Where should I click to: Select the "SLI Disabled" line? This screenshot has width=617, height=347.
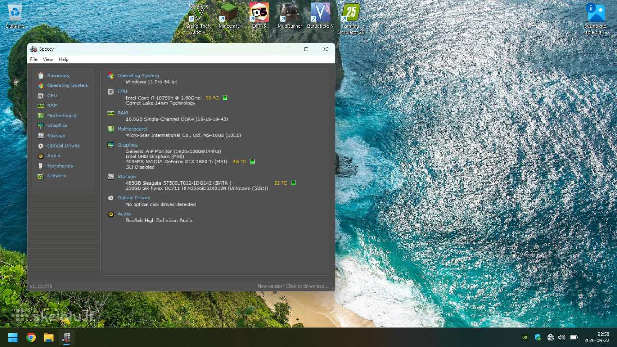coord(140,167)
